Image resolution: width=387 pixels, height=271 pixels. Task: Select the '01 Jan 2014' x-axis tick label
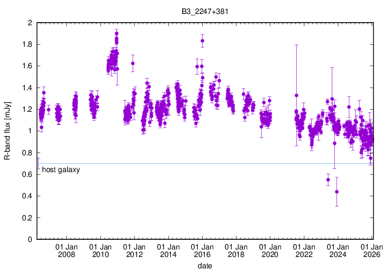tap(168, 250)
